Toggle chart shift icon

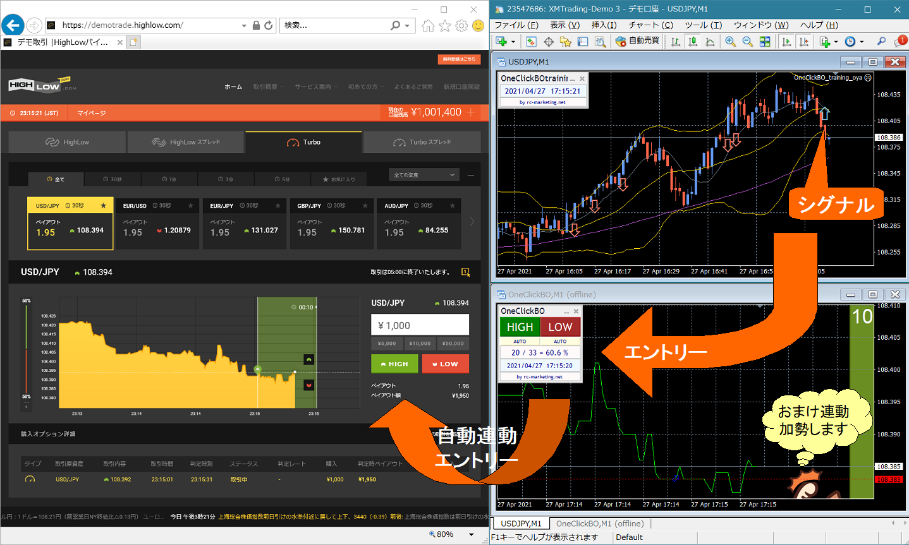coord(803,41)
